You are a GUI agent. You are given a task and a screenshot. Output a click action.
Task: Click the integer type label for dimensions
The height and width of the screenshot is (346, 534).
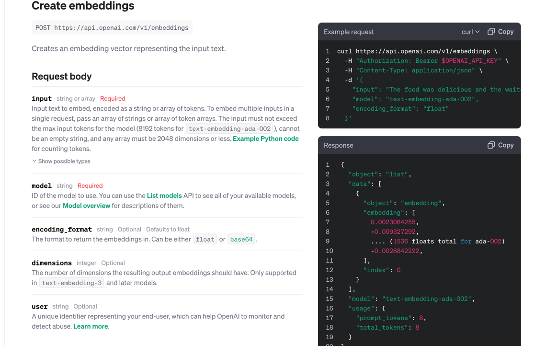[87, 263]
